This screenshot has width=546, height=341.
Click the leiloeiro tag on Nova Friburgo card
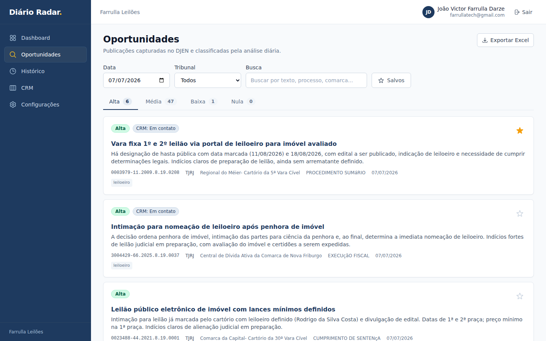[122, 266]
